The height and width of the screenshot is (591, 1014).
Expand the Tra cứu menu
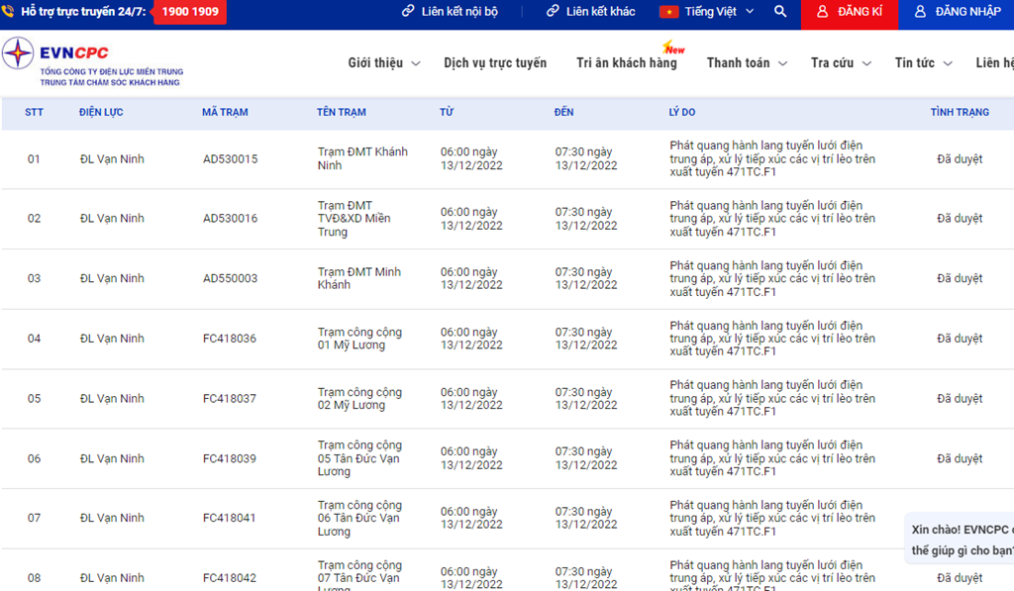tap(840, 63)
